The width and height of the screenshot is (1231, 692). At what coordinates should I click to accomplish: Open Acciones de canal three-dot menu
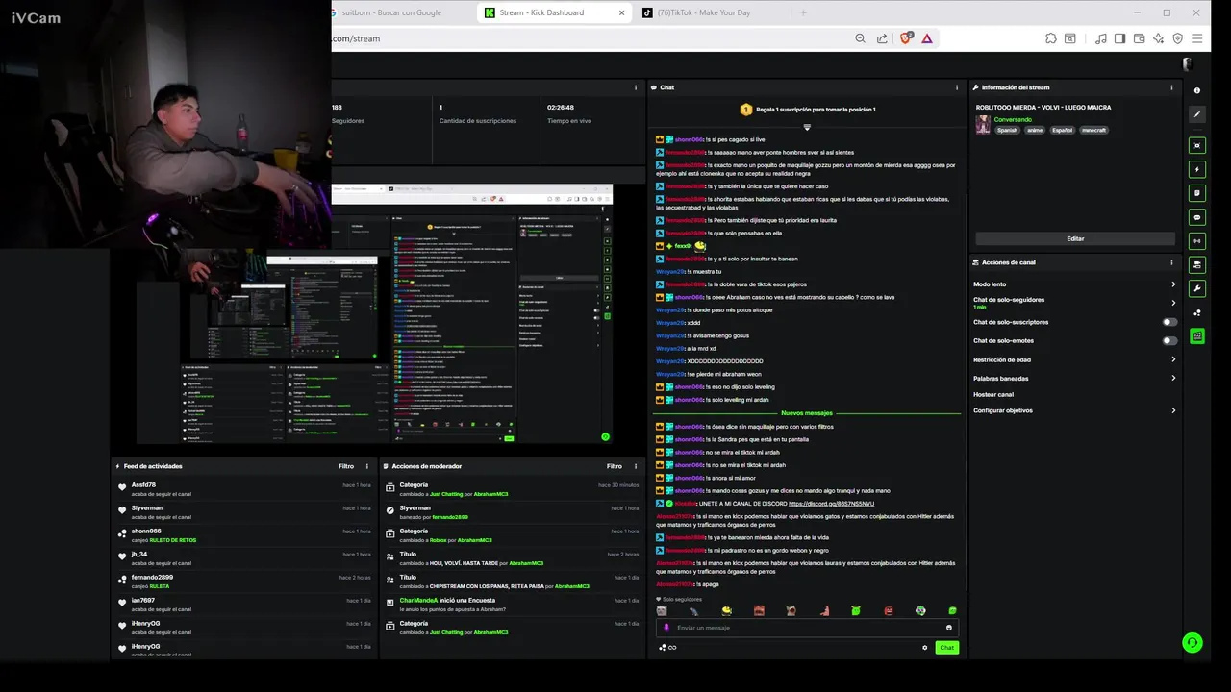click(x=1171, y=262)
